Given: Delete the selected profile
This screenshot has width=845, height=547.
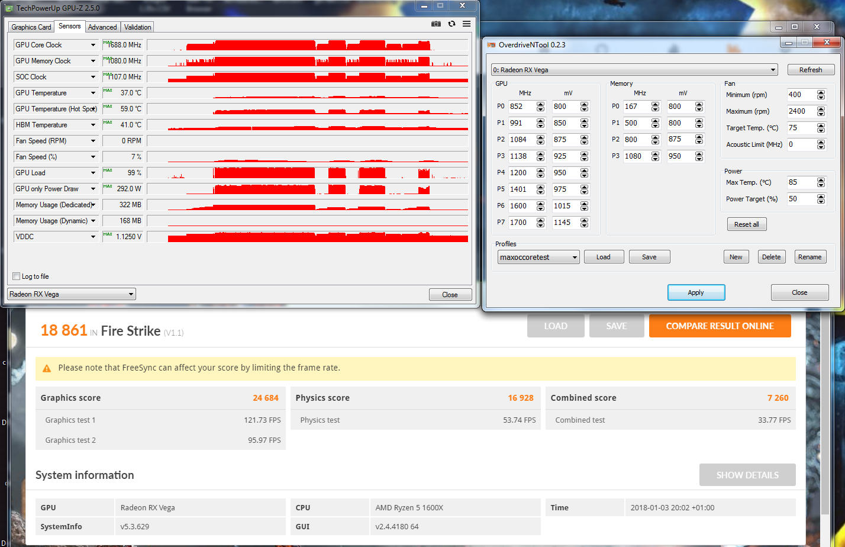Looking at the screenshot, I should 772,257.
